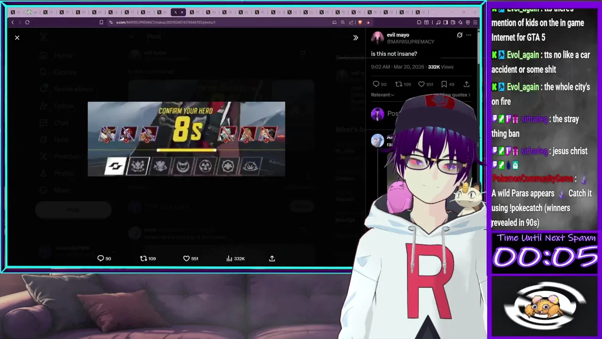Viewport: 602px width, 339px height.
Task: Open evil mayo's profile avatar
Action: coord(378,38)
